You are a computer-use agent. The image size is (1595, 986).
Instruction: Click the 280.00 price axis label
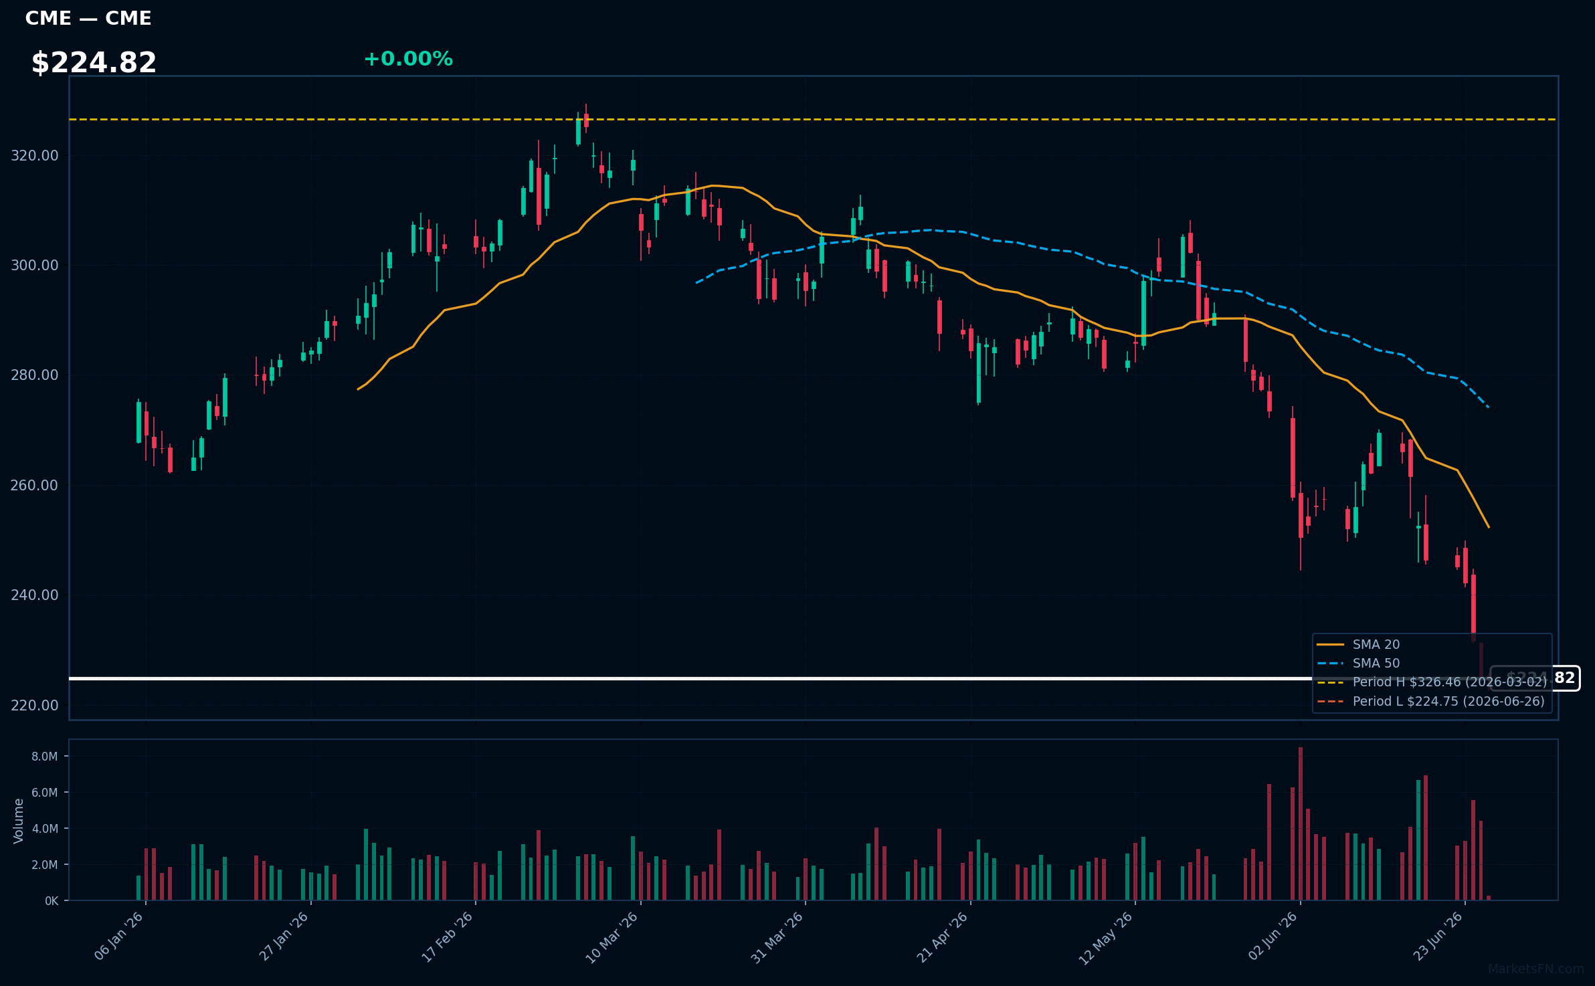[35, 375]
